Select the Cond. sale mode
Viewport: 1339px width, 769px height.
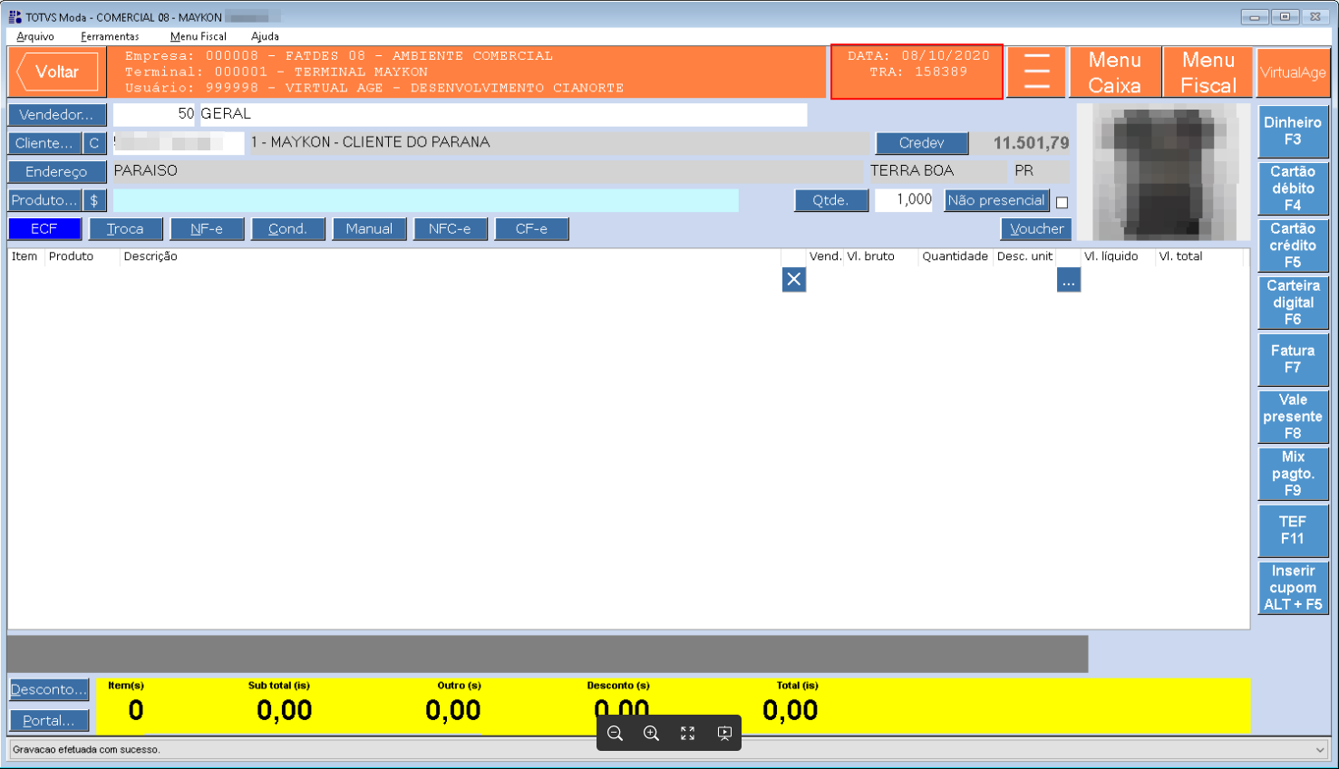click(x=288, y=229)
